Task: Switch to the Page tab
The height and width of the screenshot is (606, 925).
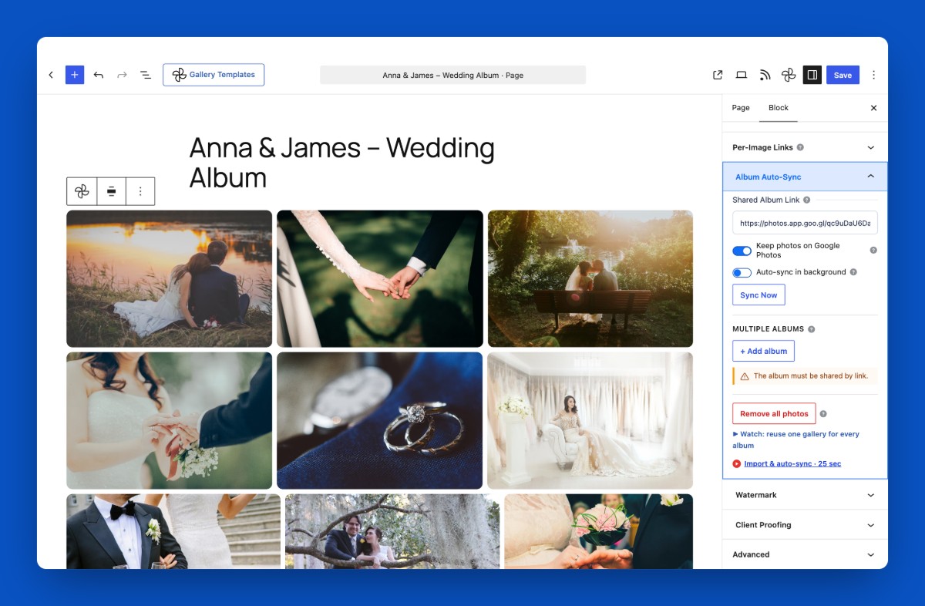Action: (741, 108)
